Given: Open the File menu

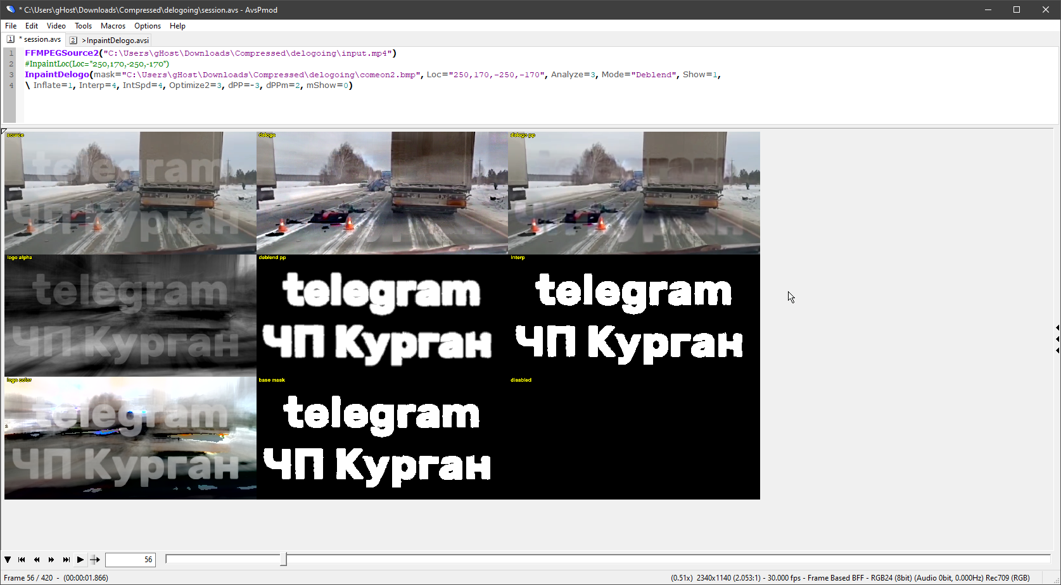Looking at the screenshot, I should coord(11,26).
